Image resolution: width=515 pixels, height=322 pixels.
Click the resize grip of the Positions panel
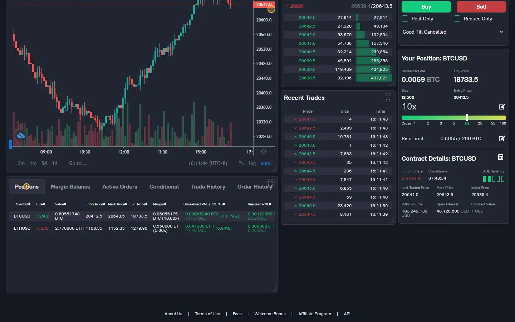274,289
